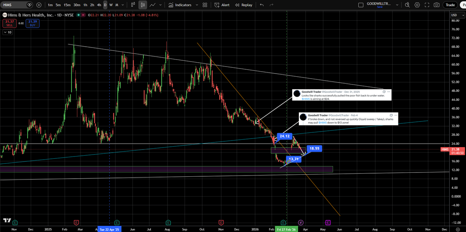Expand the Indicators favorites dropdown arrow
Screen dimensions: 466x232
197,5
